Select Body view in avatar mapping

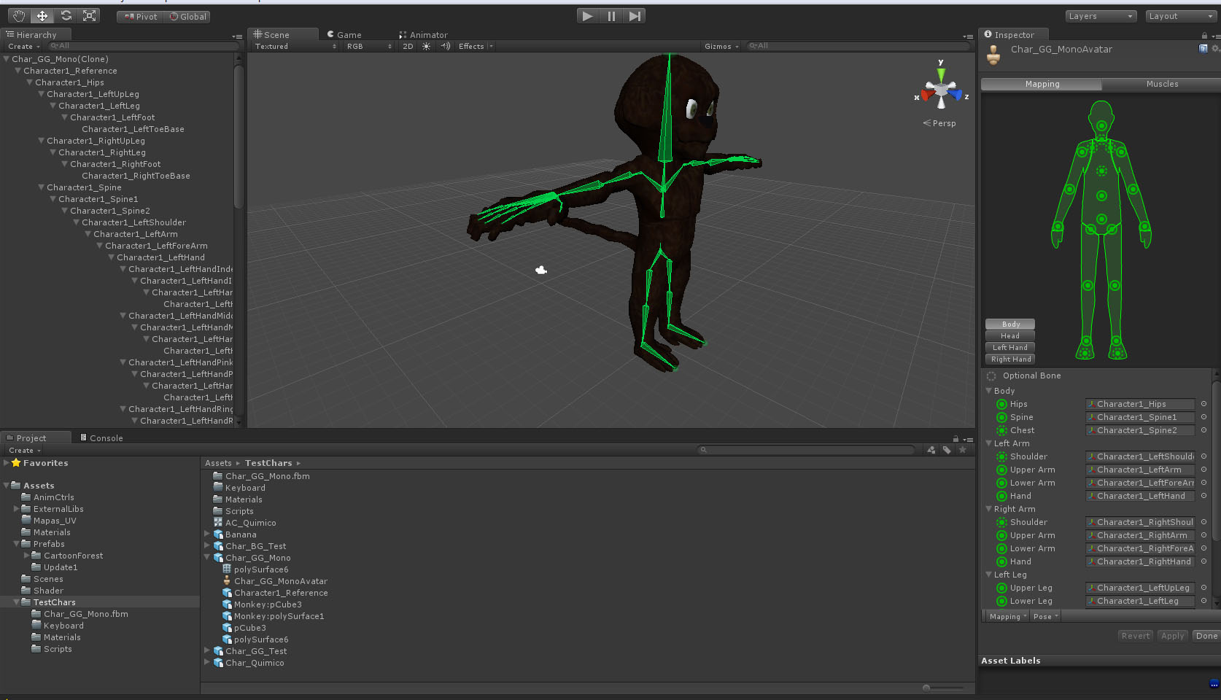[x=1010, y=324]
